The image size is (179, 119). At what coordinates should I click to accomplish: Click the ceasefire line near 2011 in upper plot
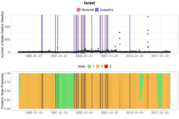point(130,34)
